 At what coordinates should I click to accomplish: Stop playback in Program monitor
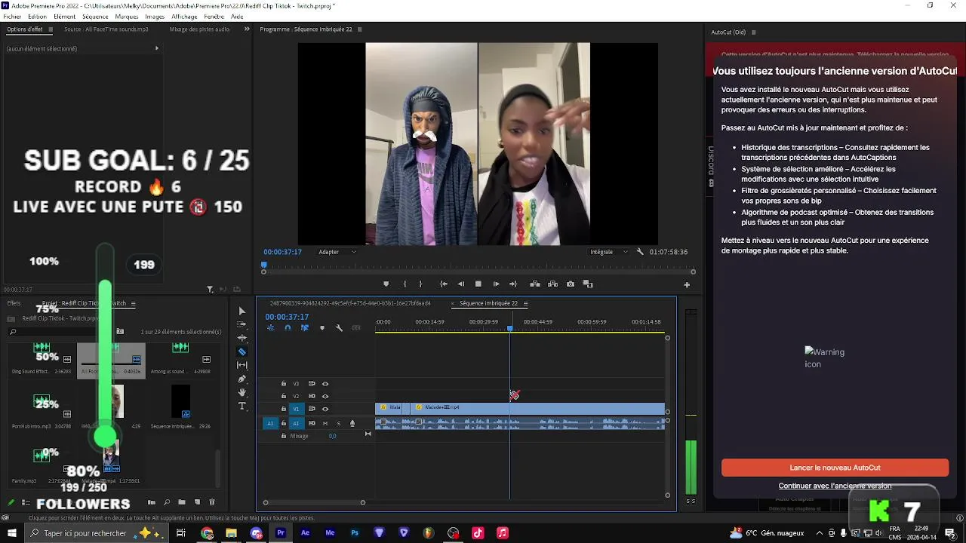pos(478,284)
